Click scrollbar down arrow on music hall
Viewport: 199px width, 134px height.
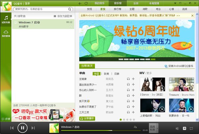(x=197, y=120)
